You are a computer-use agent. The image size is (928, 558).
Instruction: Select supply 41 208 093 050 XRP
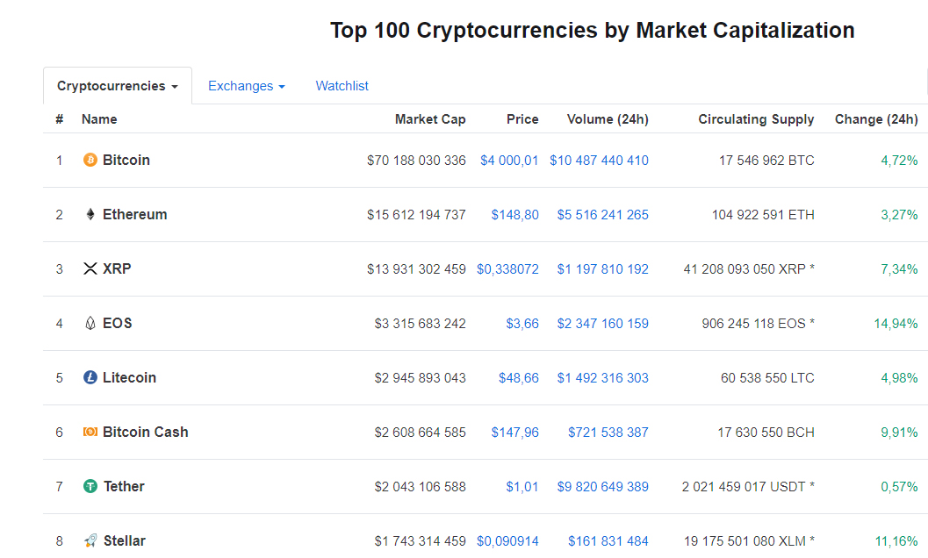749,269
